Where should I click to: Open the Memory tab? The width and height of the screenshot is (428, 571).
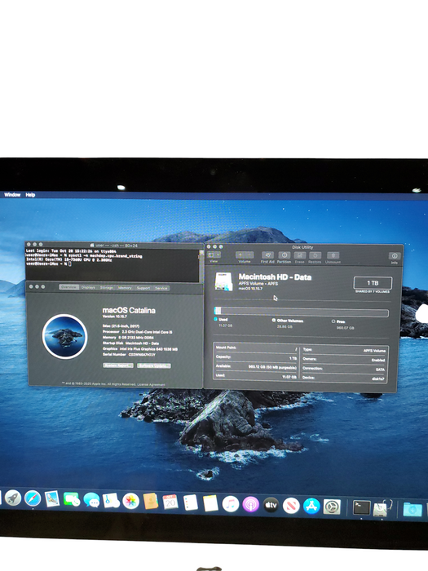click(125, 288)
